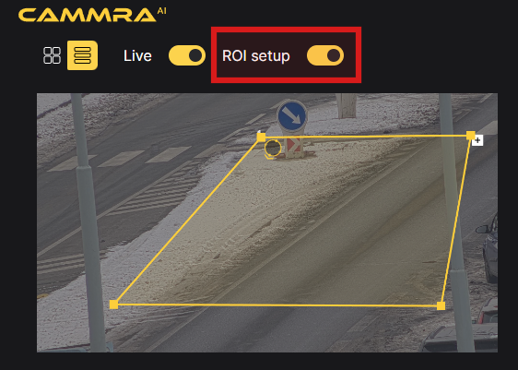Disable the ROI setup switch

point(325,55)
